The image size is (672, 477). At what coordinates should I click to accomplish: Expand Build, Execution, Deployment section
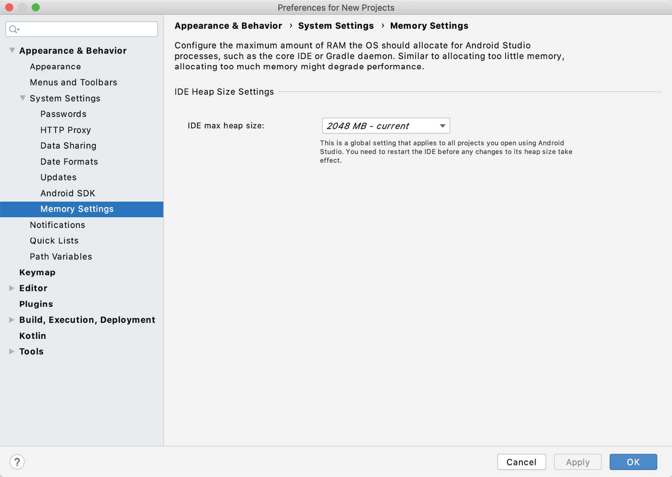pos(12,320)
